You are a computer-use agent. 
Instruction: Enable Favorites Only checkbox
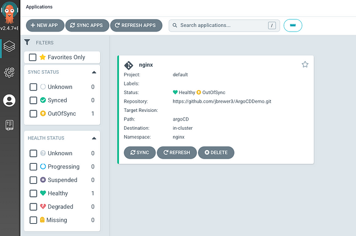33,57
